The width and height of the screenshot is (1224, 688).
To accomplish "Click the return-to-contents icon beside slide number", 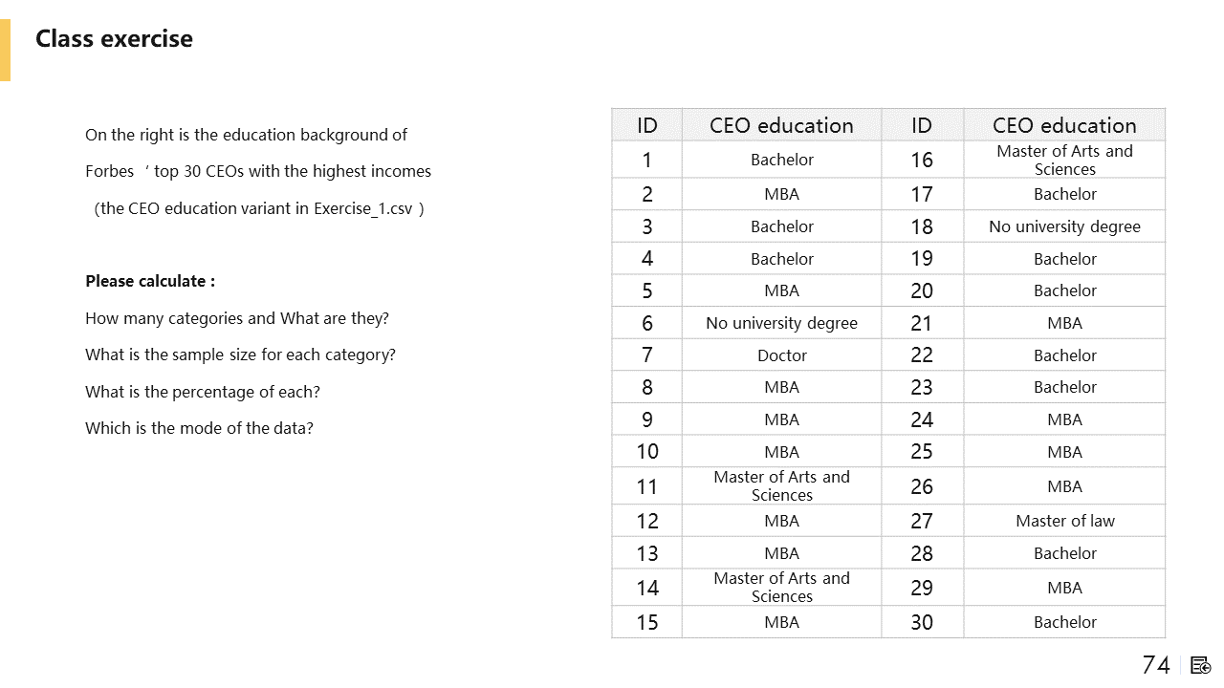I will pos(1201,665).
